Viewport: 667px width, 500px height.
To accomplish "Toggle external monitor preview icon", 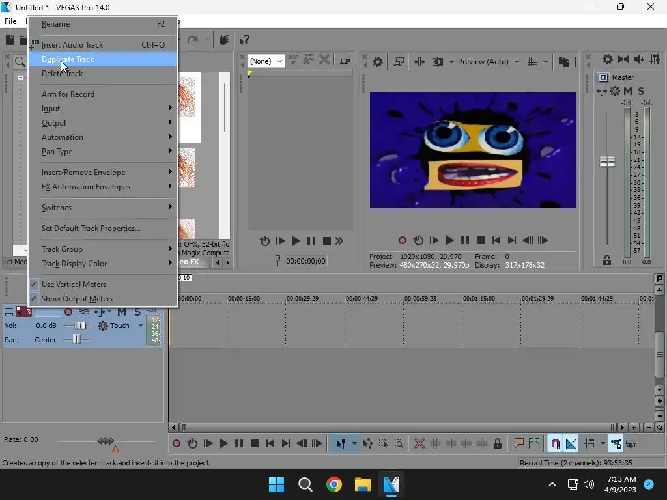I will point(399,62).
